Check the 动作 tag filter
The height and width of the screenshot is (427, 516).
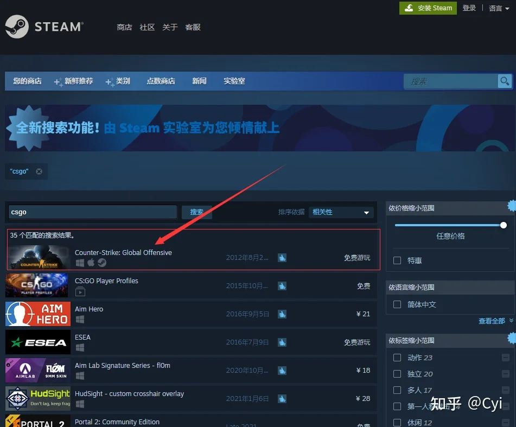tap(397, 358)
